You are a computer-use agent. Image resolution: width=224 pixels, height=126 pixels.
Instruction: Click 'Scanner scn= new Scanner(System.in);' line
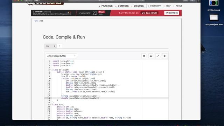(x=82, y=74)
